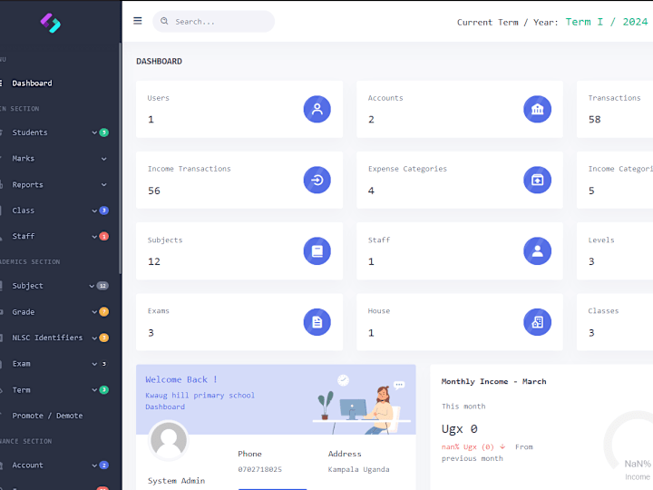Click the sidebar vertical scrollbar
The width and height of the screenshot is (653, 490).
(x=120, y=158)
